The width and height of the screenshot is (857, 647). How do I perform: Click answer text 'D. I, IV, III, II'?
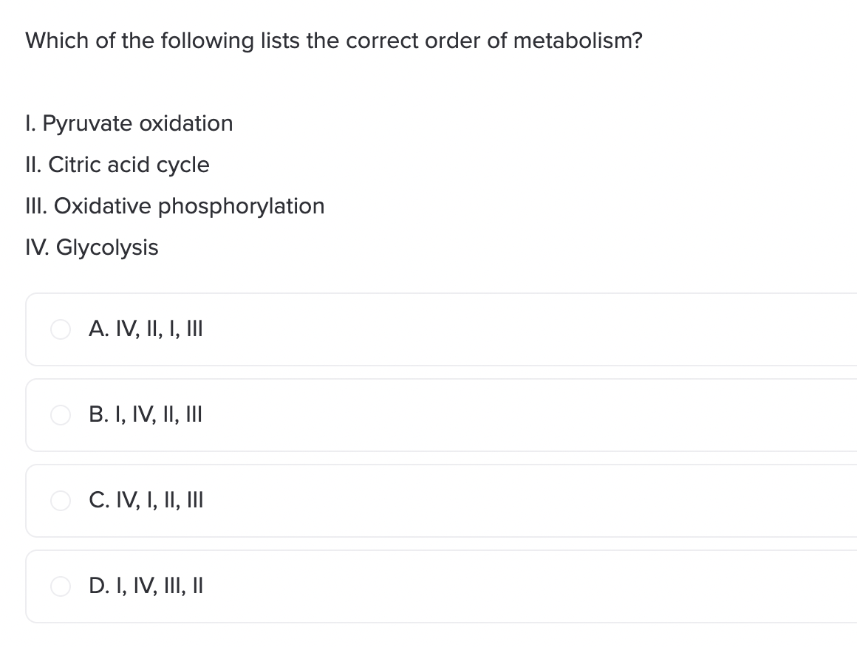(x=146, y=586)
